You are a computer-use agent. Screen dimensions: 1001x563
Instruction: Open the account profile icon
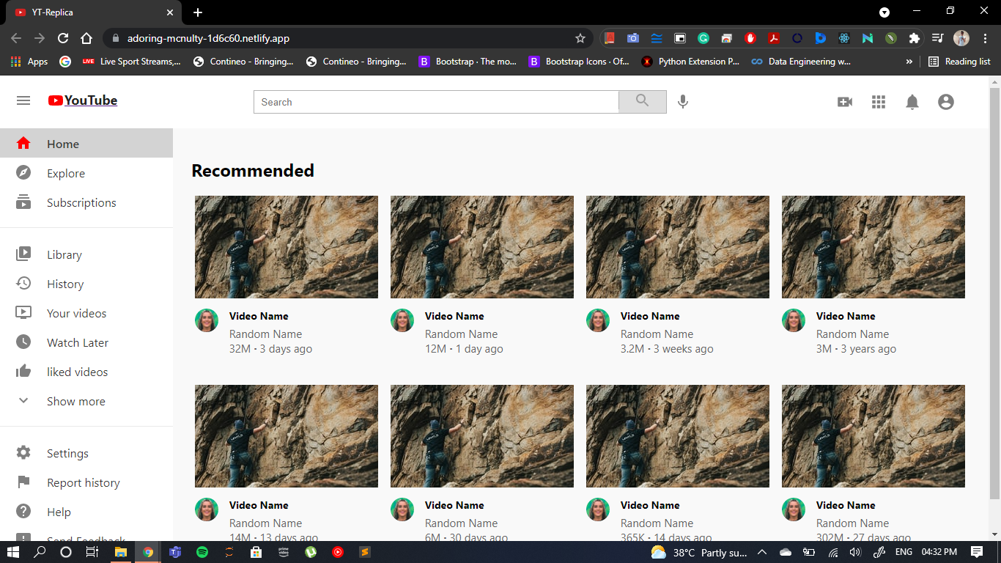[946, 102]
